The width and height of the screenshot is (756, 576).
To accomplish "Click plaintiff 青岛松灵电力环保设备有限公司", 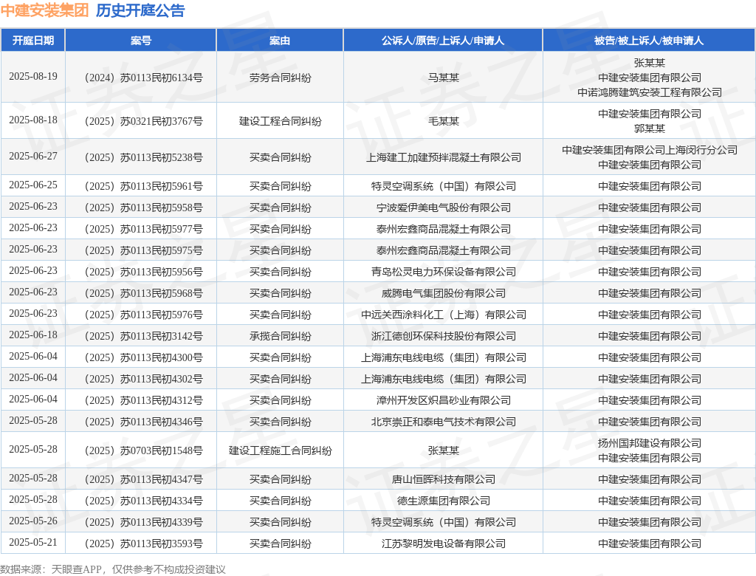I will pyautogui.click(x=444, y=272).
